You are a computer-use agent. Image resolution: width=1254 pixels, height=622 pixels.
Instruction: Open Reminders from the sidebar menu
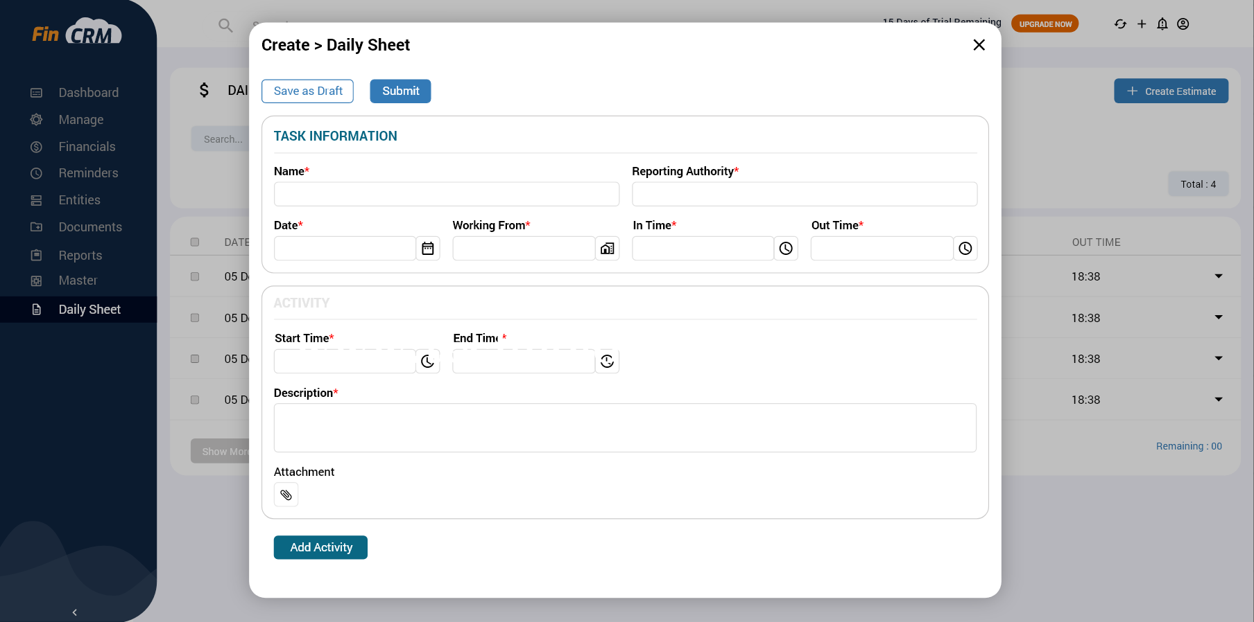pos(89,173)
